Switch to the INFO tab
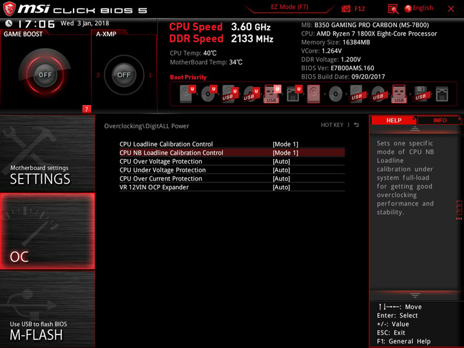 (x=440, y=120)
